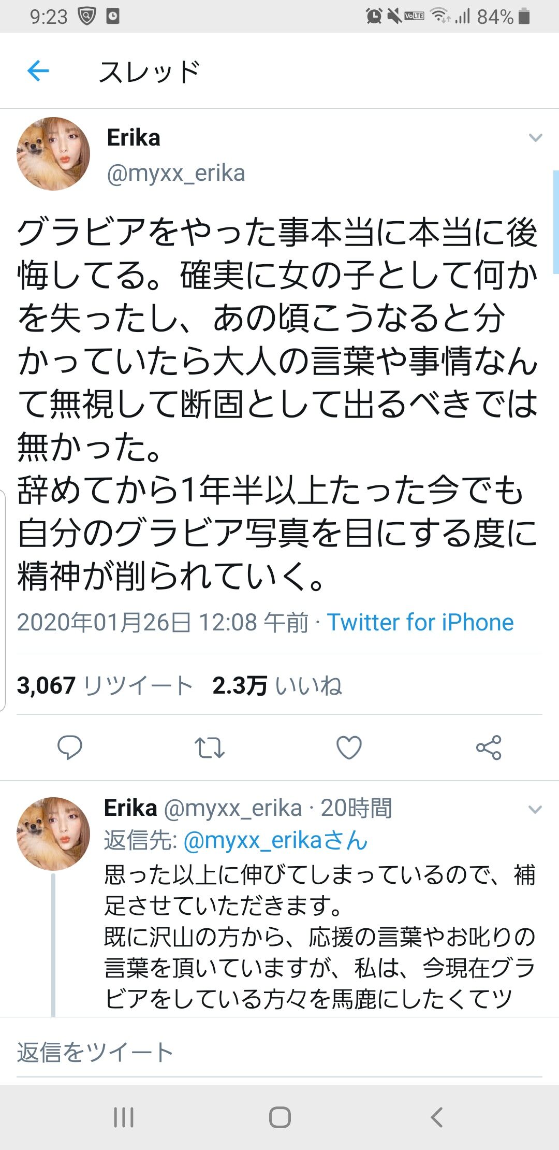Expand the reply tweet's chevron menu
Viewport: 559px width, 1150px height.
(x=535, y=809)
